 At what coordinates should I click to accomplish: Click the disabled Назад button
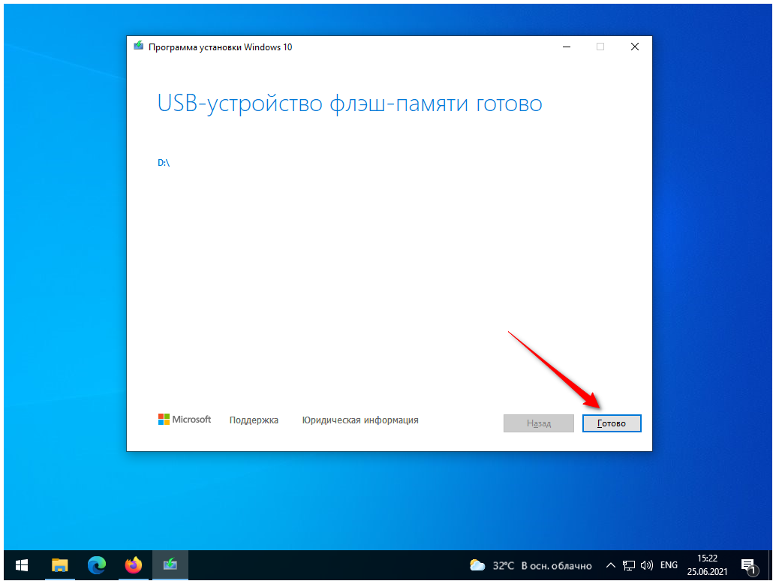coord(538,423)
